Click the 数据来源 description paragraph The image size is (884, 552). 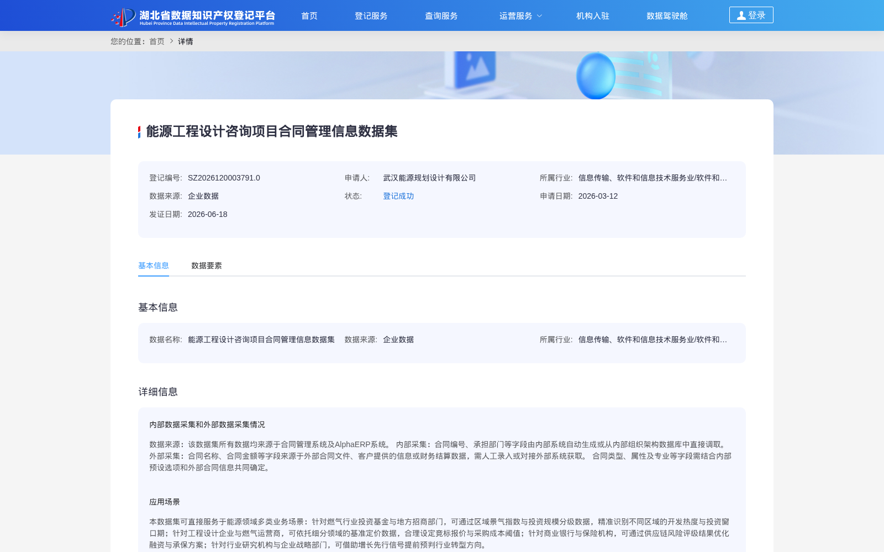click(440, 456)
